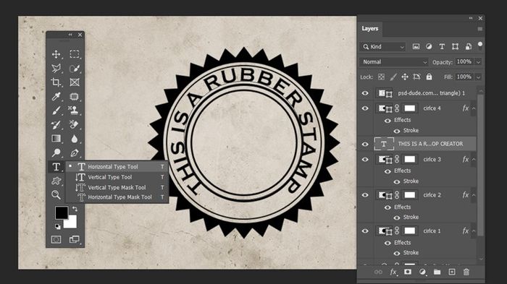Create a new layer group
This screenshot has width=507, height=284.
(437, 272)
